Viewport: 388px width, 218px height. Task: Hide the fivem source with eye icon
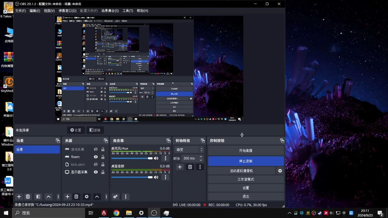(96, 157)
